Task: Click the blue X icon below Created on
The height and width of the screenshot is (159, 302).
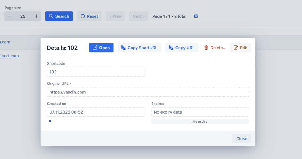Action: coord(50,121)
